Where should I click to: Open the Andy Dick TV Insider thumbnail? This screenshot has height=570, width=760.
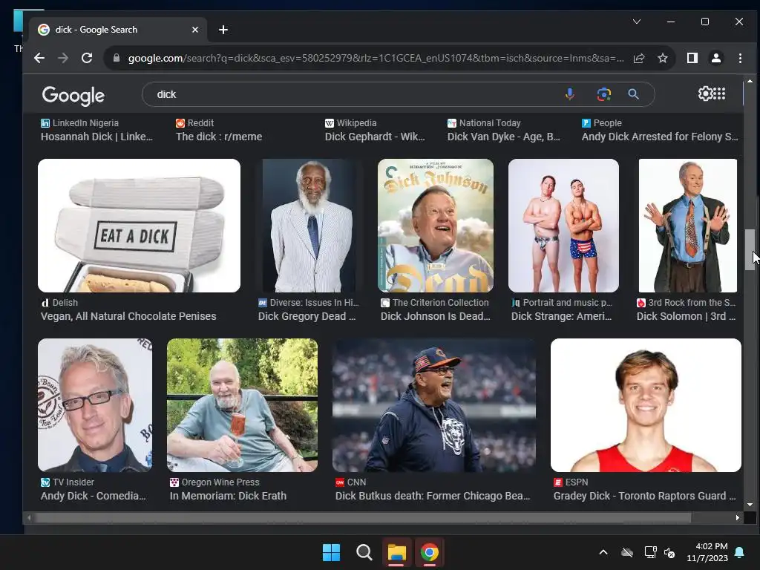[95, 405]
